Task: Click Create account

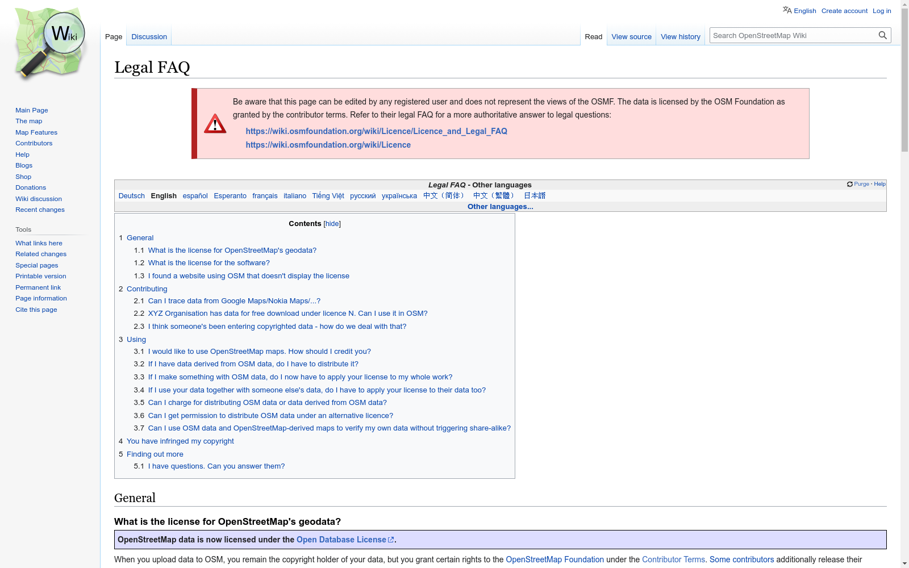Action: 844,11
